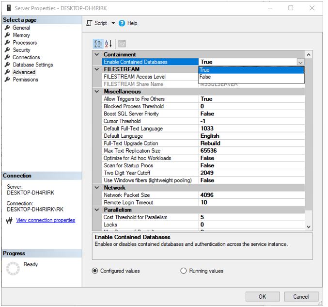The height and width of the screenshot is (307, 328).
Task: Click the Property Pages icon
Action: 122,44
